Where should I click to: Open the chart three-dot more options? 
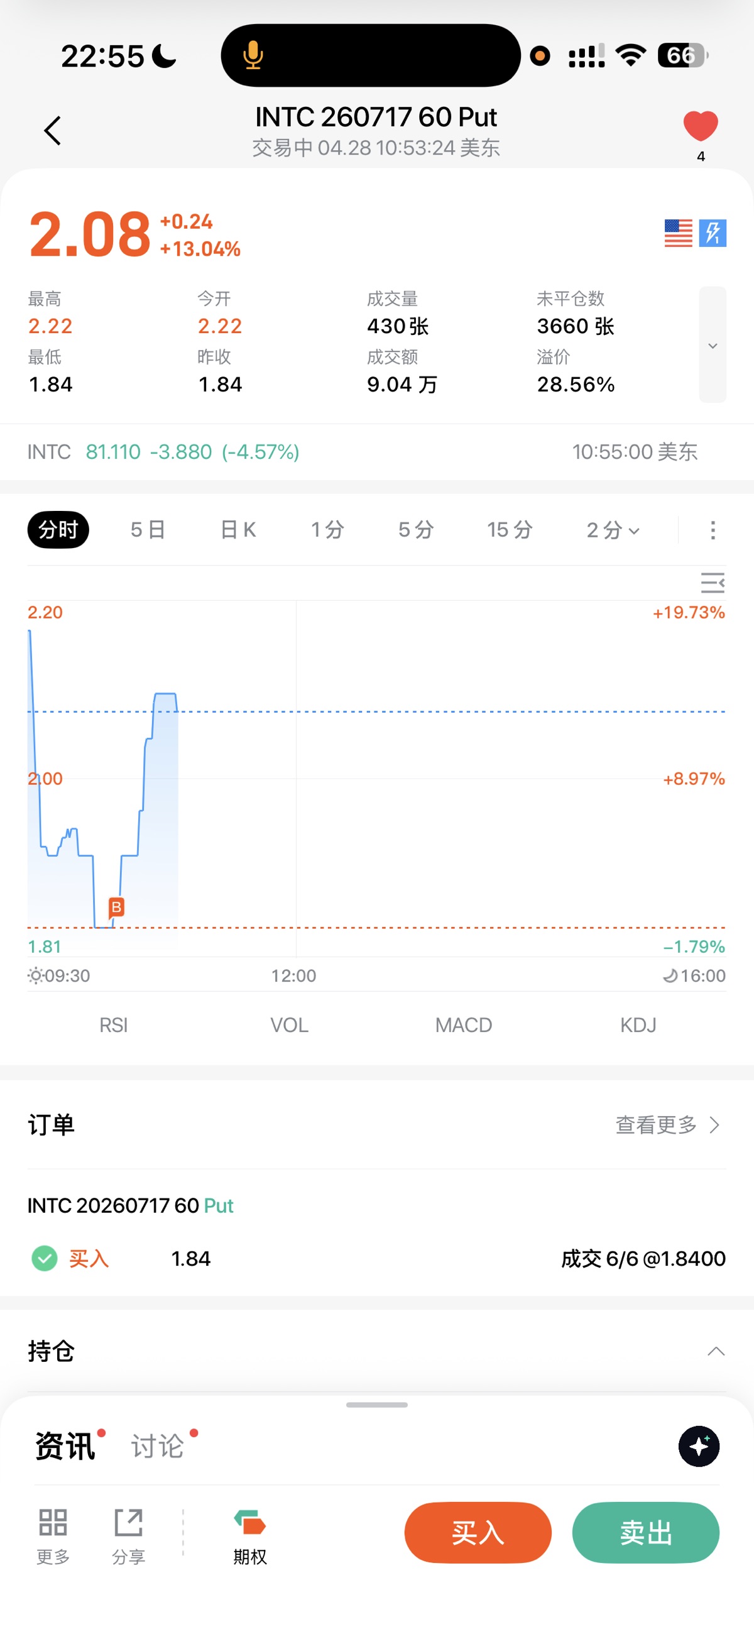pos(713,530)
